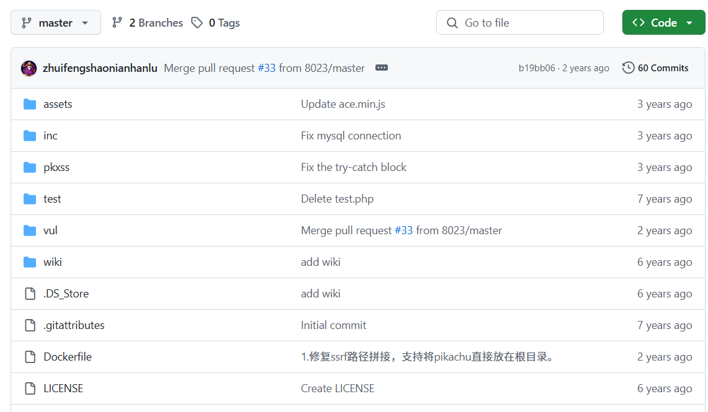Click zhuifengshaonianhanlu's avatar image

29,68
